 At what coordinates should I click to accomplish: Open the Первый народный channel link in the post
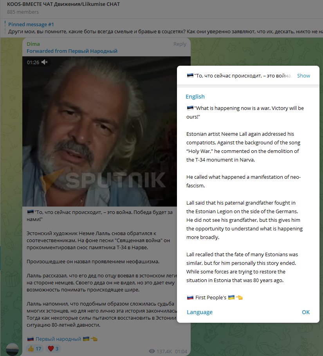[58, 339]
